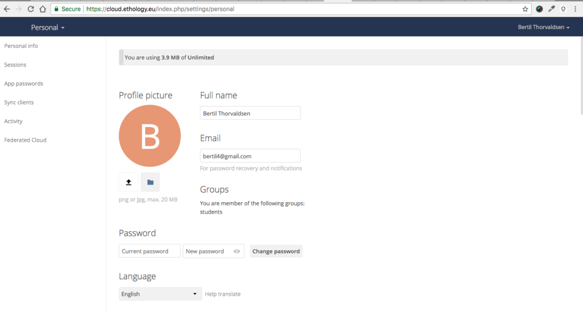The image size is (583, 314).
Task: Click the extension icon next to the three-dot menu
Action: (x=563, y=9)
